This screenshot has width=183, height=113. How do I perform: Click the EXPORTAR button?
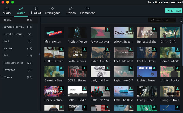[x=173, y=11]
